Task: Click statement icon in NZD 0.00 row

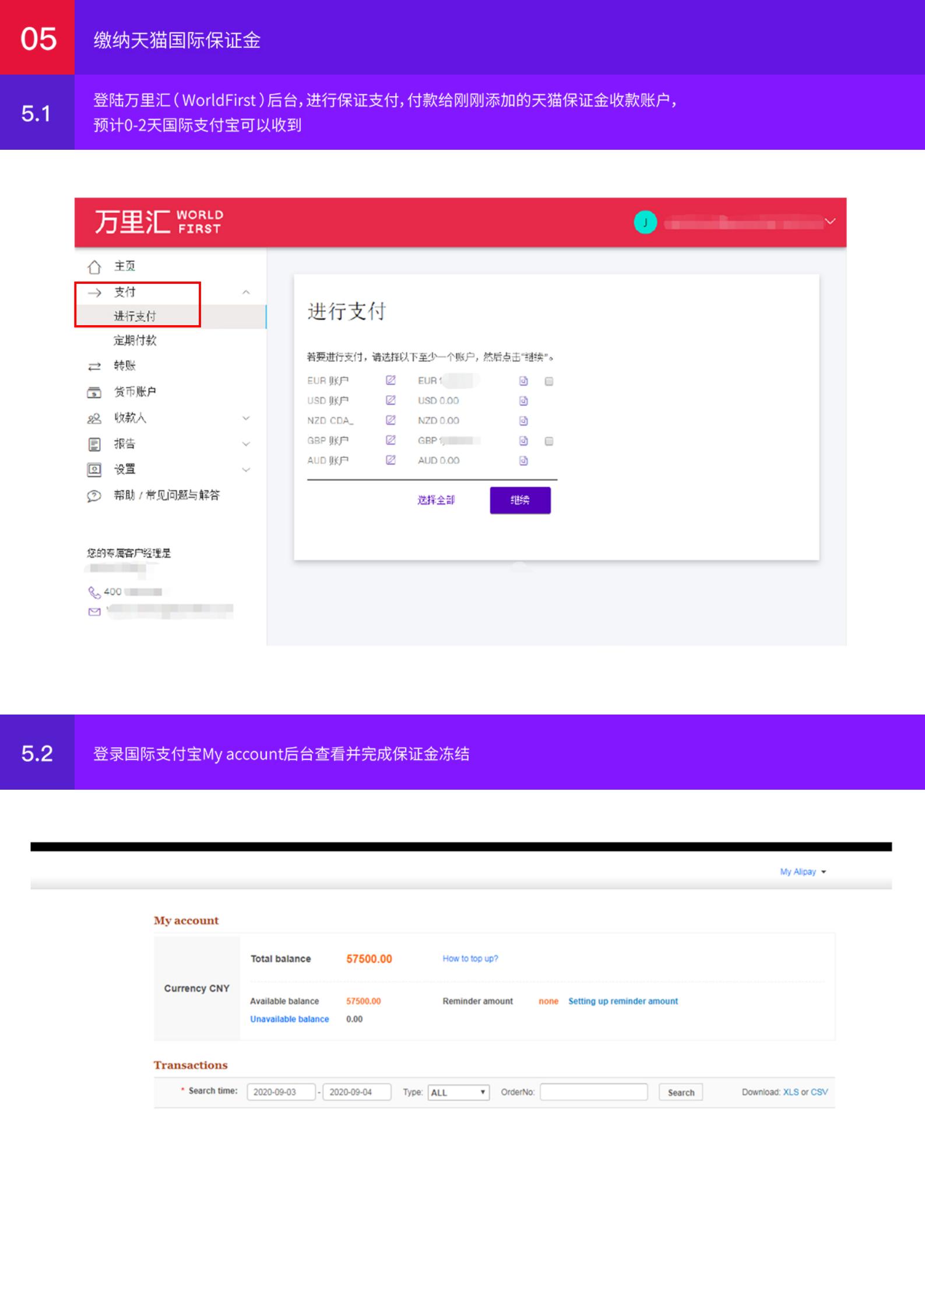Action: (x=523, y=421)
